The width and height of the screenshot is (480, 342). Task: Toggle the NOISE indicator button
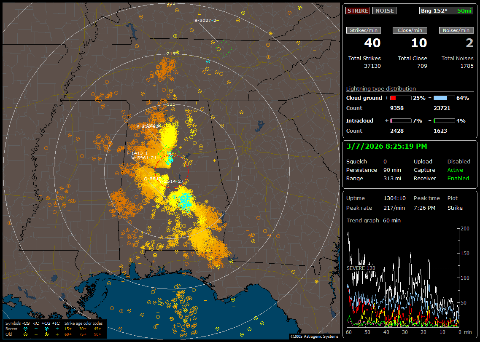coord(384,11)
